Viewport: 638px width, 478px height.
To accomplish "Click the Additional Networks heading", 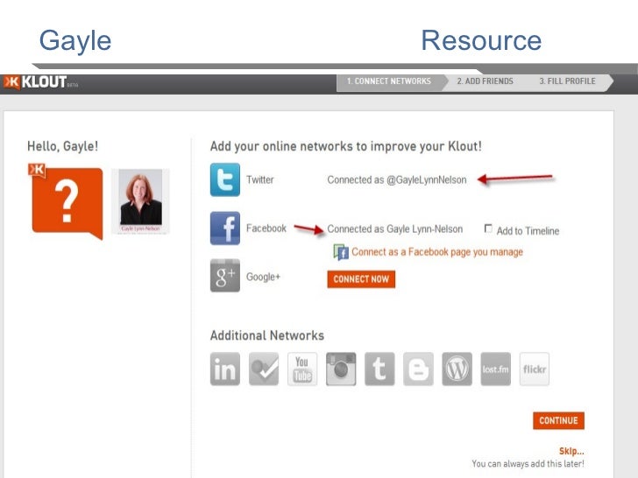I will [267, 335].
